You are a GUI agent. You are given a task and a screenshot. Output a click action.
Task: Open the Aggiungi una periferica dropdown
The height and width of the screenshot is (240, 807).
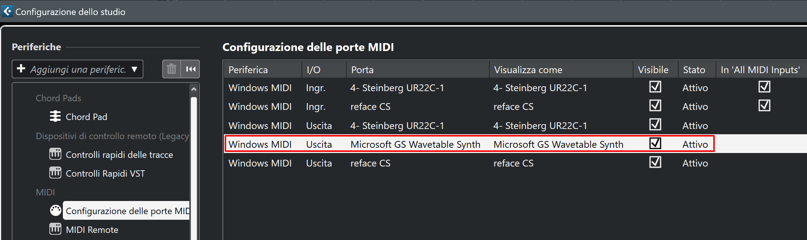point(78,69)
